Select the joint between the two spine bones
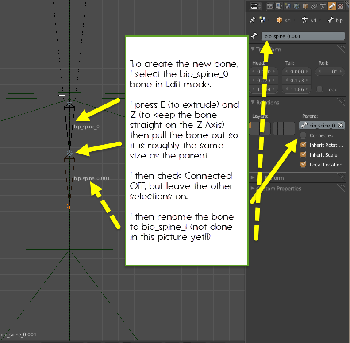 (x=69, y=154)
